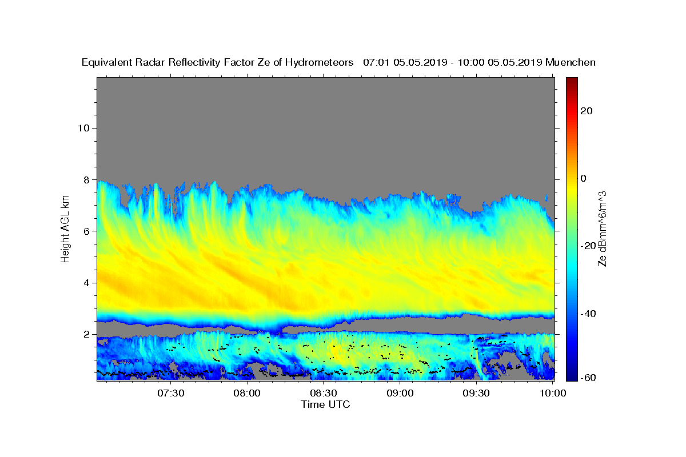686x457 pixels.
Task: Click the height tick label '2'
Action: coord(86,334)
